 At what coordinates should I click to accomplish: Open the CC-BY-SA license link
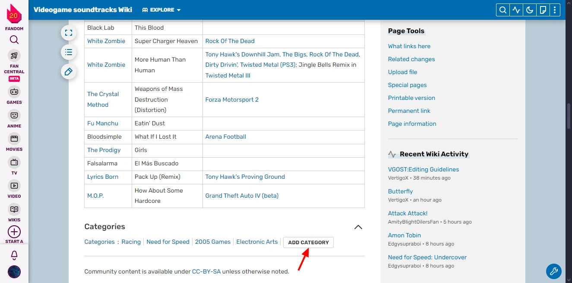pos(206,271)
